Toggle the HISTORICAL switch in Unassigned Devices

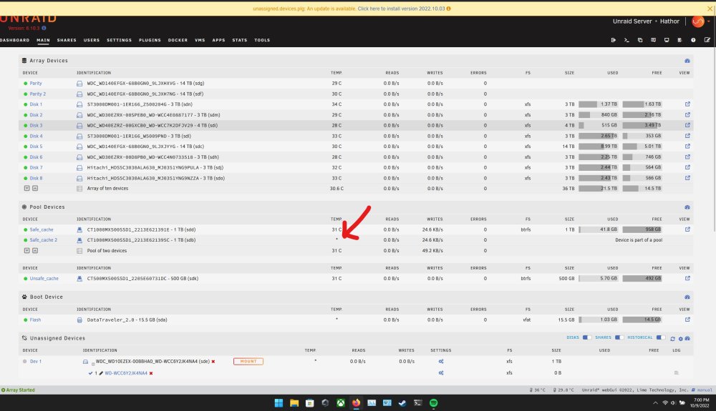point(661,337)
